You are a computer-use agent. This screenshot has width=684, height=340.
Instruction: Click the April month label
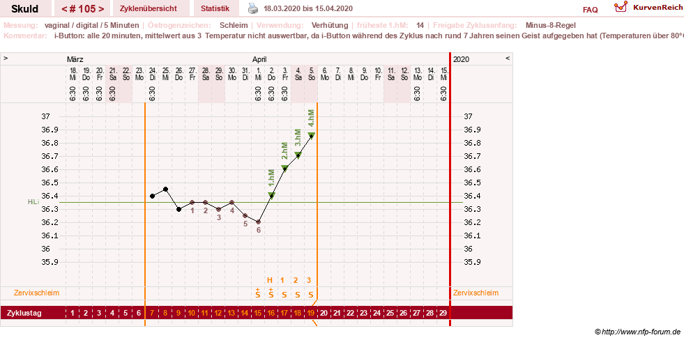(259, 59)
